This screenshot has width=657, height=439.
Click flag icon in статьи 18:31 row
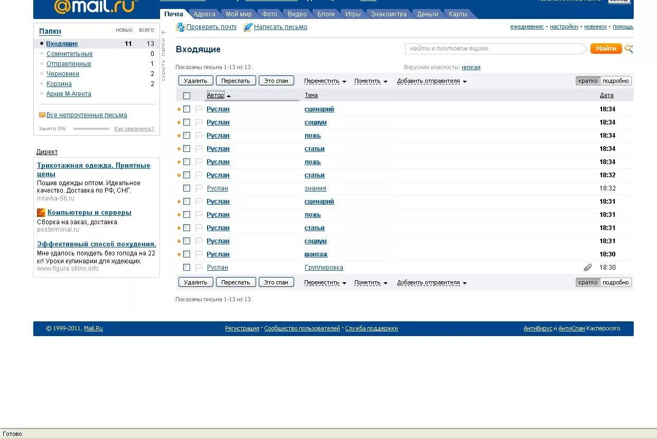click(x=199, y=228)
